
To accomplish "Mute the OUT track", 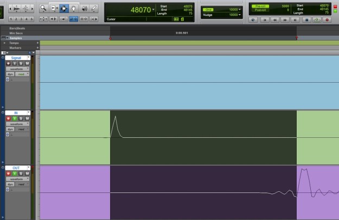I will [27, 174].
